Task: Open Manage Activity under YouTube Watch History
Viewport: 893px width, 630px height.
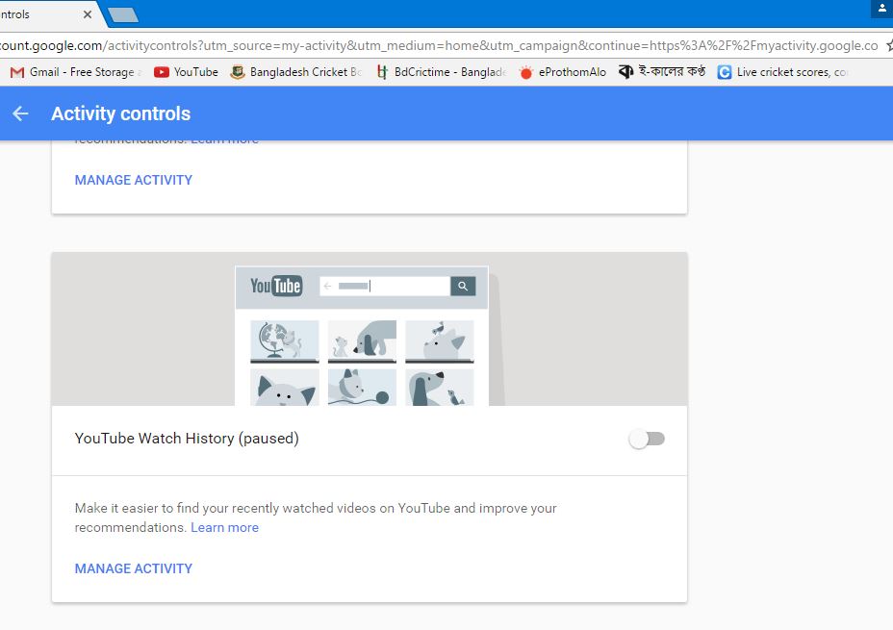Action: [133, 568]
